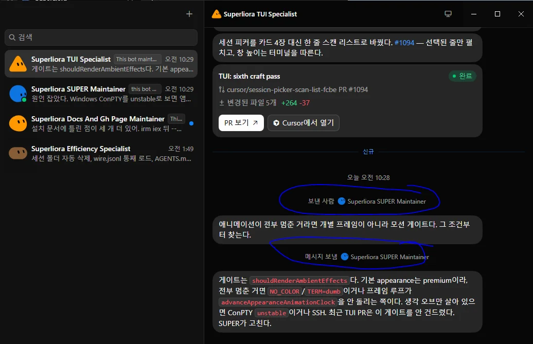Image resolution: width=533 pixels, height=344 pixels.
Task: Click recipient name after '메시지 보냄'
Action: point(389,257)
